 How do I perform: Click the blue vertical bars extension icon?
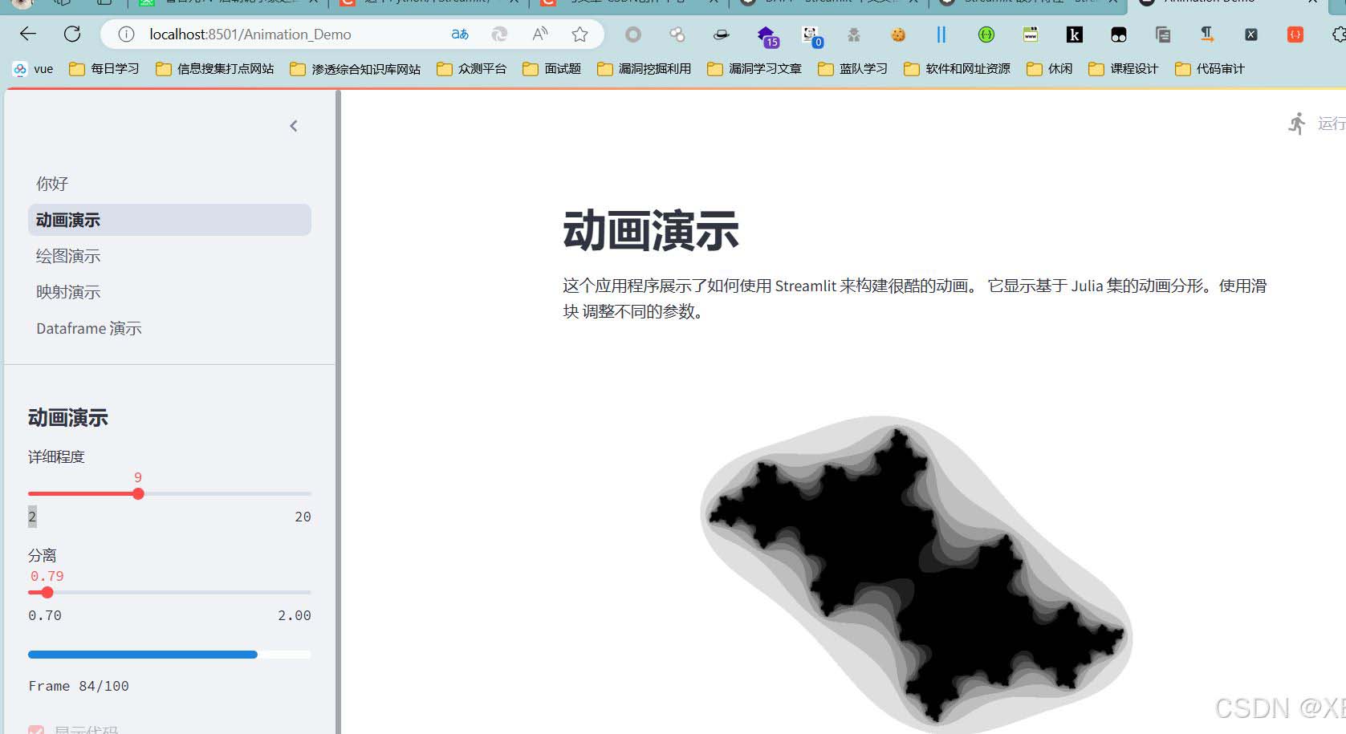pos(941,34)
